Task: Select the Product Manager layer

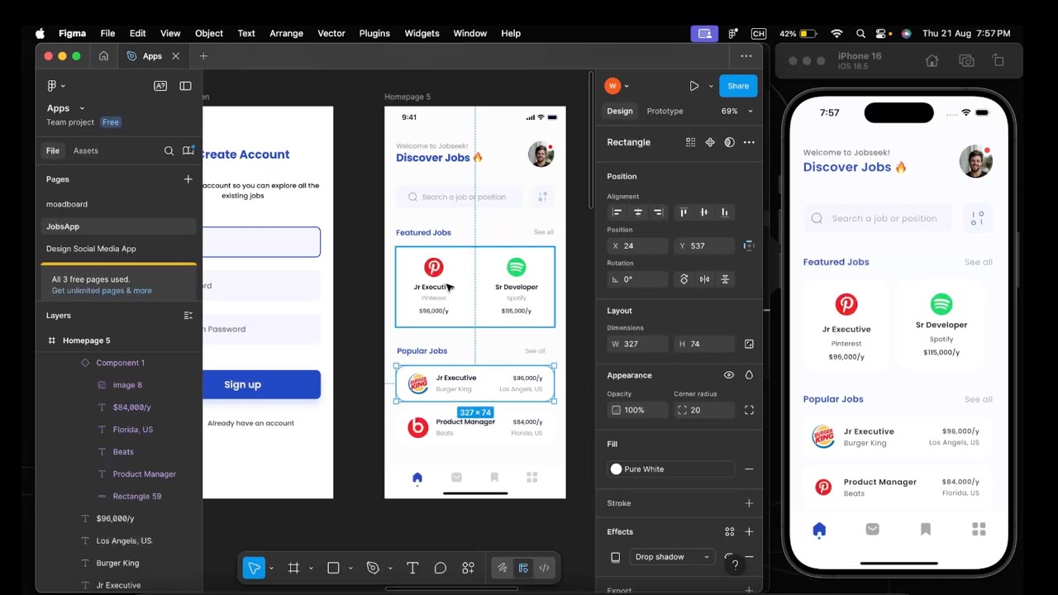Action: click(x=145, y=474)
